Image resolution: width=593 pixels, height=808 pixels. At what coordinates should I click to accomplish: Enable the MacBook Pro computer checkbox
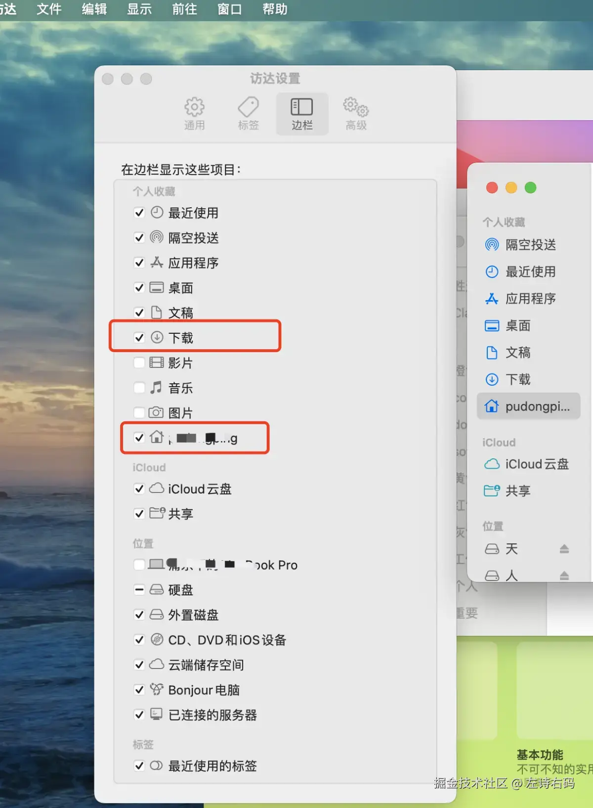pyautogui.click(x=139, y=564)
